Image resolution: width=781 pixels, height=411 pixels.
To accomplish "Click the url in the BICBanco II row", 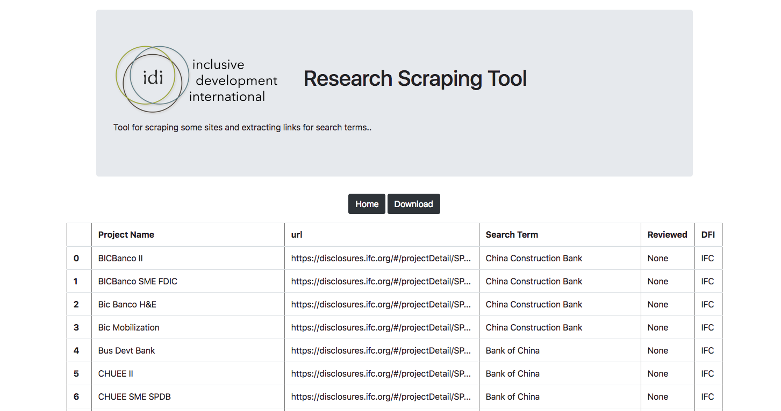I will tap(381, 258).
